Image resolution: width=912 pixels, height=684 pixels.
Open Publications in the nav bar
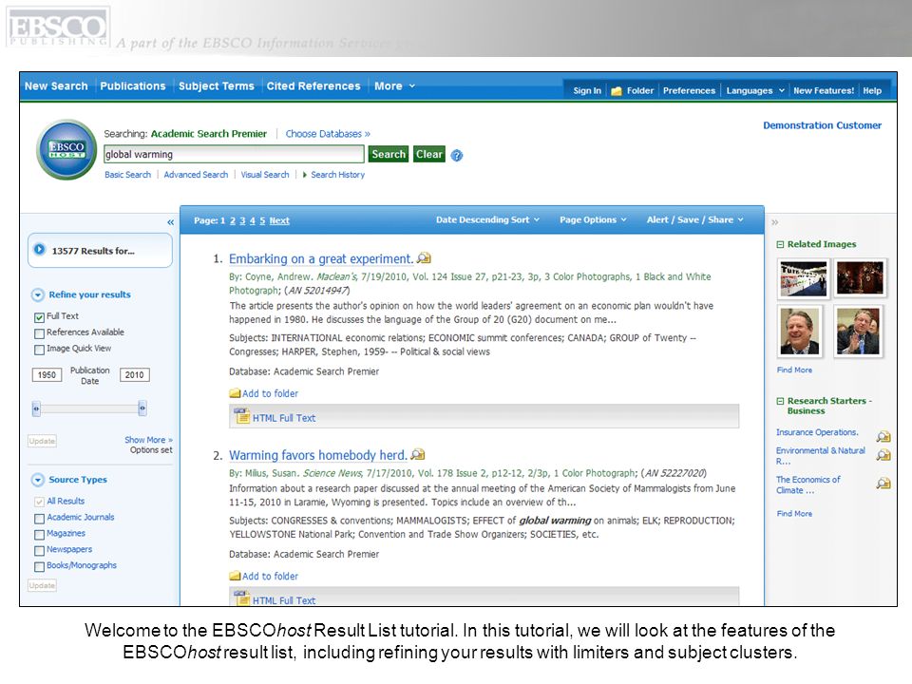[x=133, y=86]
